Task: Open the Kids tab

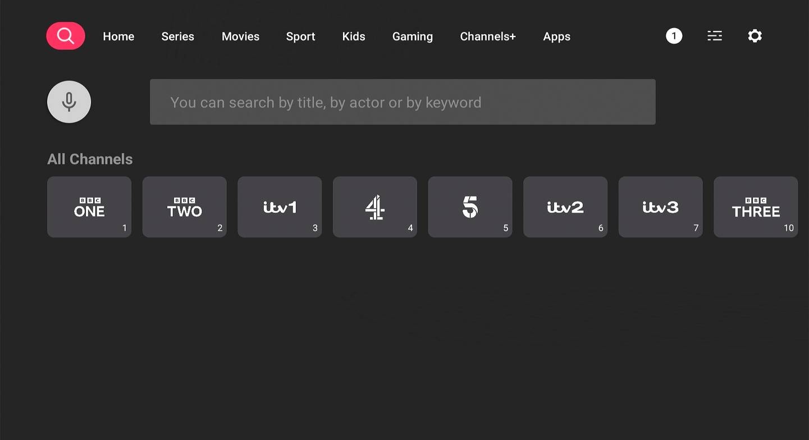Action: pyautogui.click(x=354, y=36)
